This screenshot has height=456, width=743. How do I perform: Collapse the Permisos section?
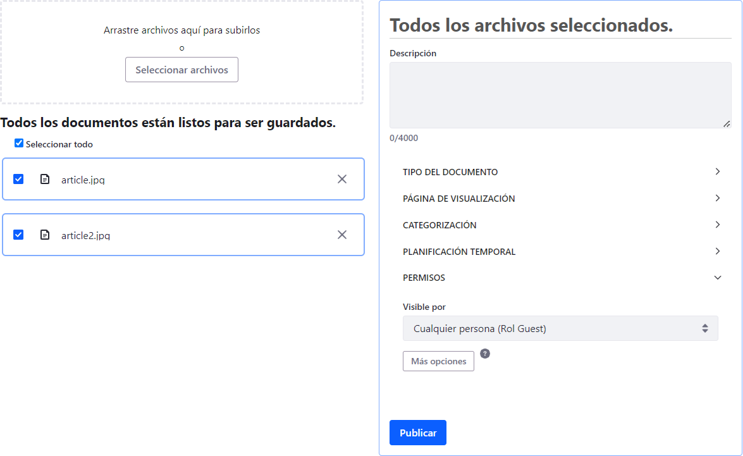click(x=561, y=278)
